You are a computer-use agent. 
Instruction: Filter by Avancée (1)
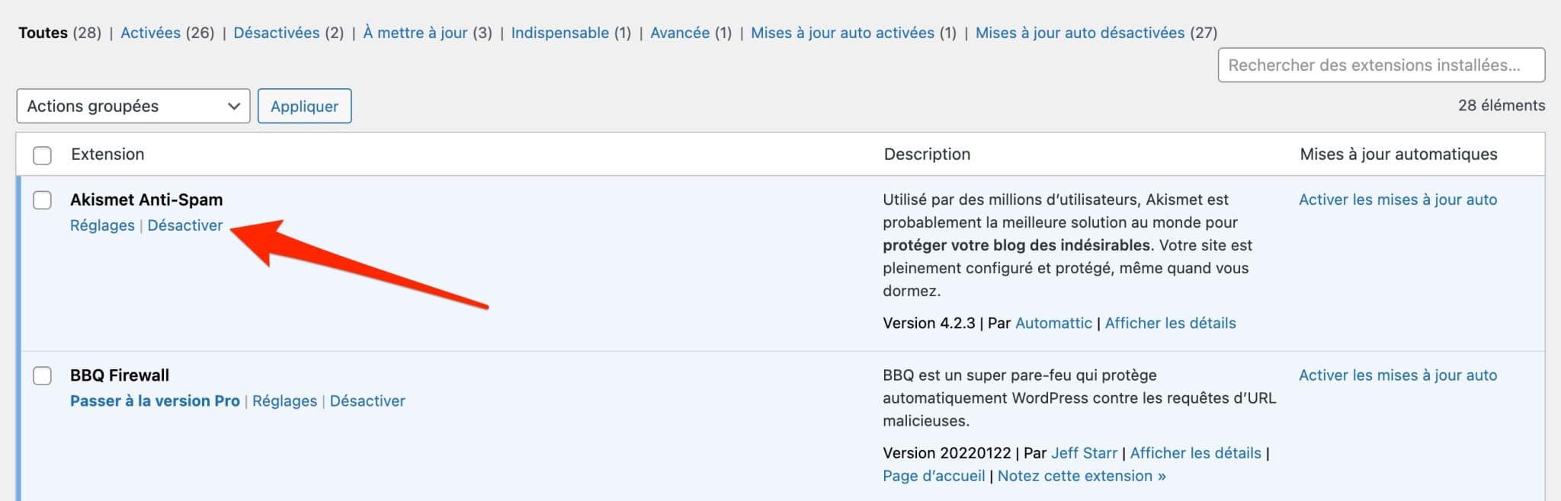click(x=691, y=33)
